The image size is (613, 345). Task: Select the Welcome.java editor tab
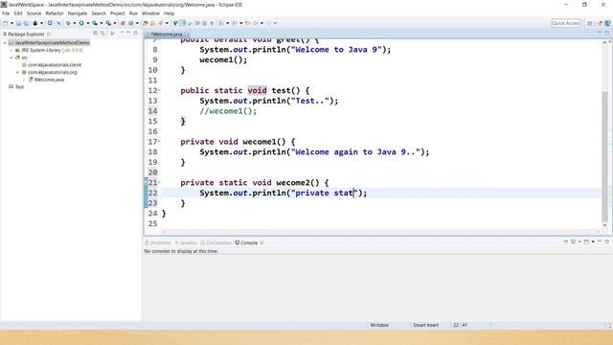[x=167, y=34]
